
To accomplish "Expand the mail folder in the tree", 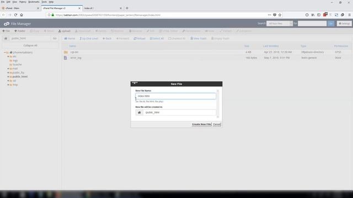I will [8, 68].
